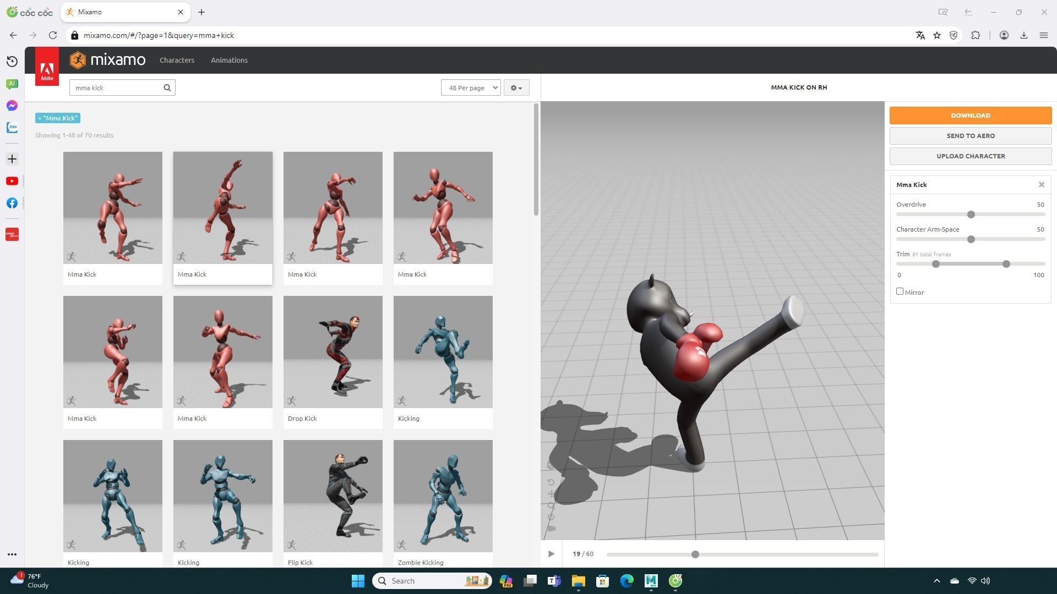Open the 48 Per page dropdown

470,88
